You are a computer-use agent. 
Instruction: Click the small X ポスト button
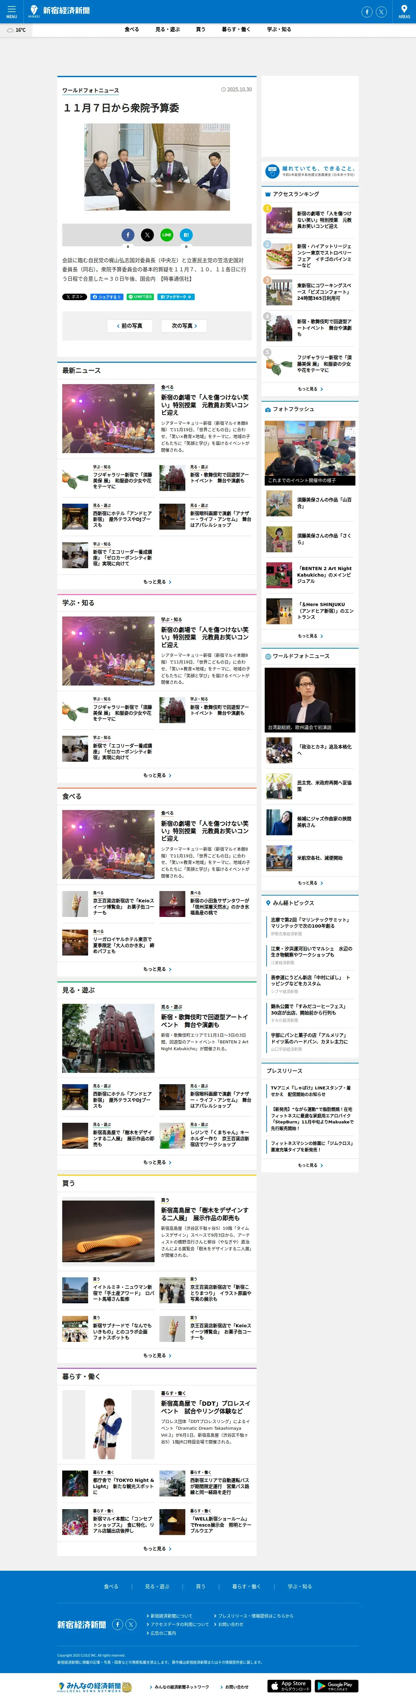click(x=75, y=297)
